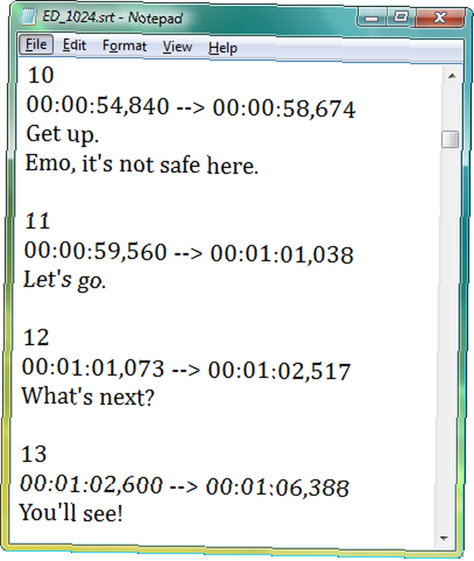Place cursor in 'Emo, it's not safe here.' line
Screen dimensions: 474x561
[x=141, y=164]
